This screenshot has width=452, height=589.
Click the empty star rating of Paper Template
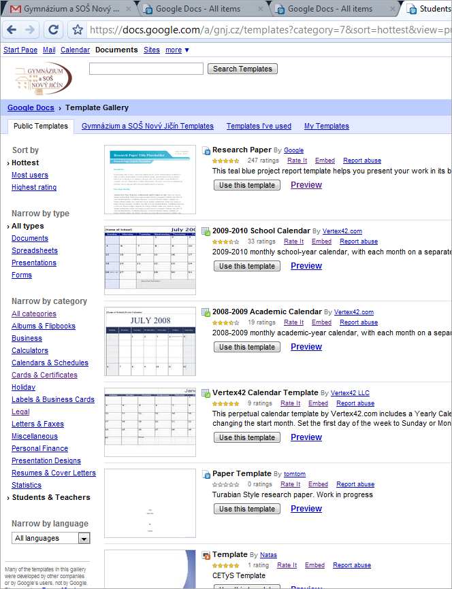pos(225,484)
